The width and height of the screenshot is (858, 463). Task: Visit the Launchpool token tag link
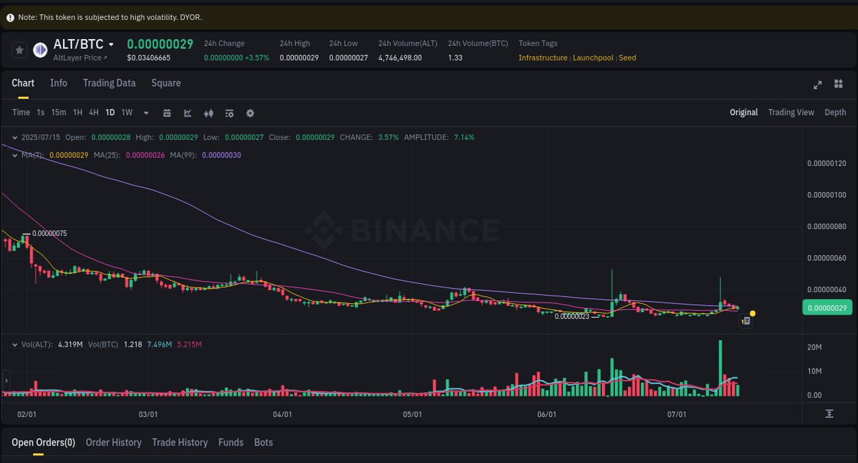[x=594, y=58]
